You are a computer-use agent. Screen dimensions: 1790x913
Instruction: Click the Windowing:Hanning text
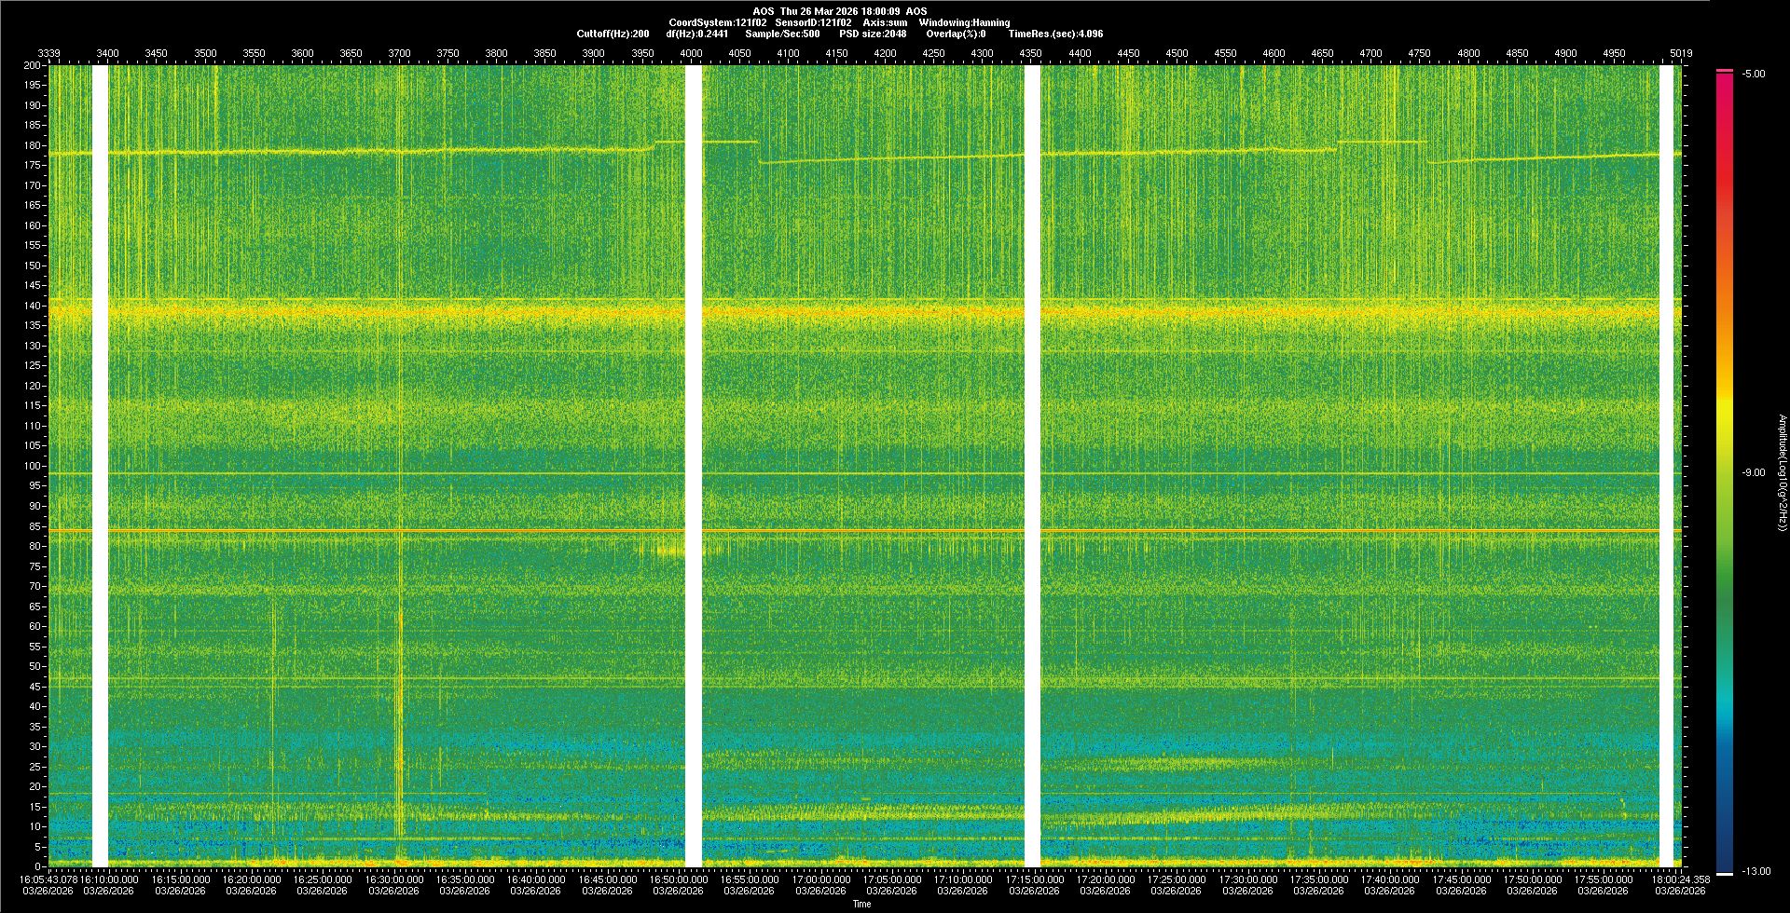(x=964, y=22)
